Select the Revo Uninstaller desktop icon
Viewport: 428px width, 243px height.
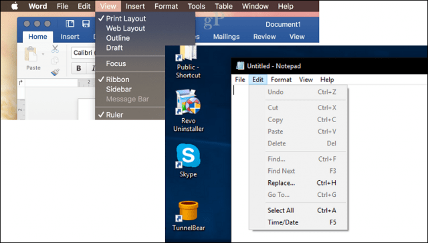pos(189,111)
